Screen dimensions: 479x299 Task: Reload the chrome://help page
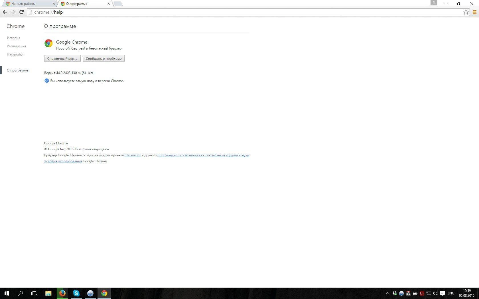pyautogui.click(x=21, y=12)
